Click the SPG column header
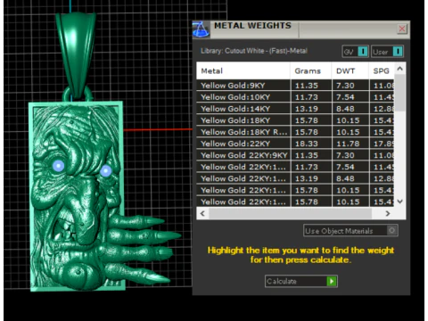 tap(382, 70)
